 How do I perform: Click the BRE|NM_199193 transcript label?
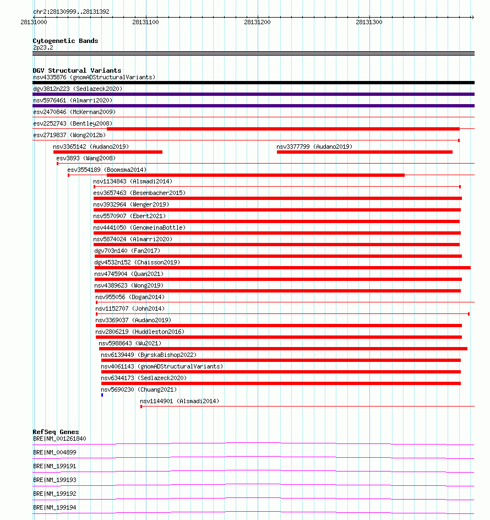(55, 480)
